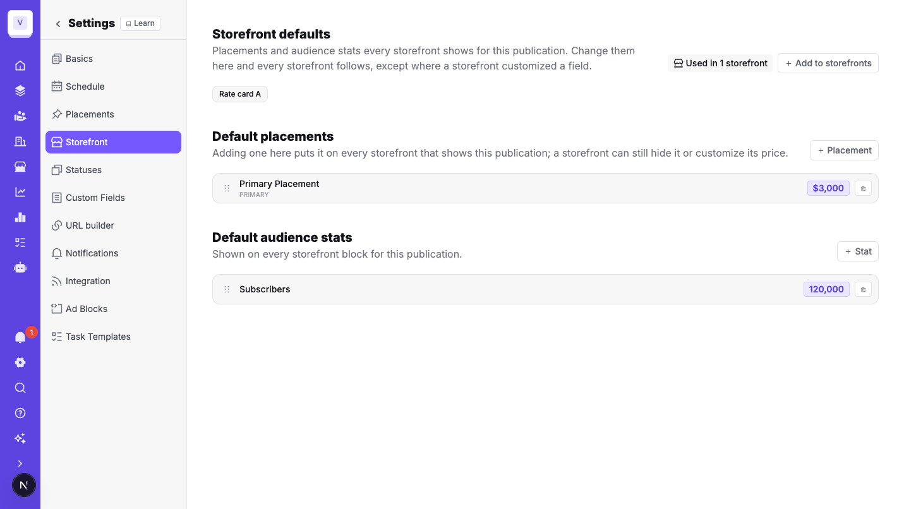This screenshot has height=509, width=904.
Task: Delete the Primary Placement via trash icon
Action: (x=863, y=188)
